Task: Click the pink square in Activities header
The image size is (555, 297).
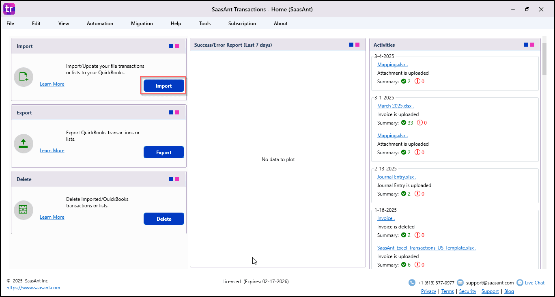Action: pos(532,45)
